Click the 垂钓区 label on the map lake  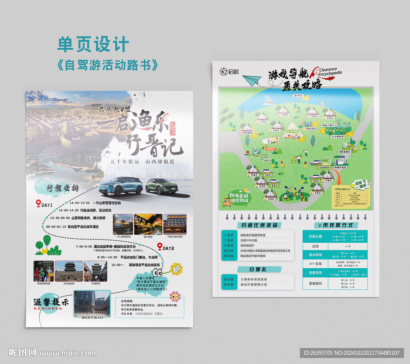coord(298,96)
